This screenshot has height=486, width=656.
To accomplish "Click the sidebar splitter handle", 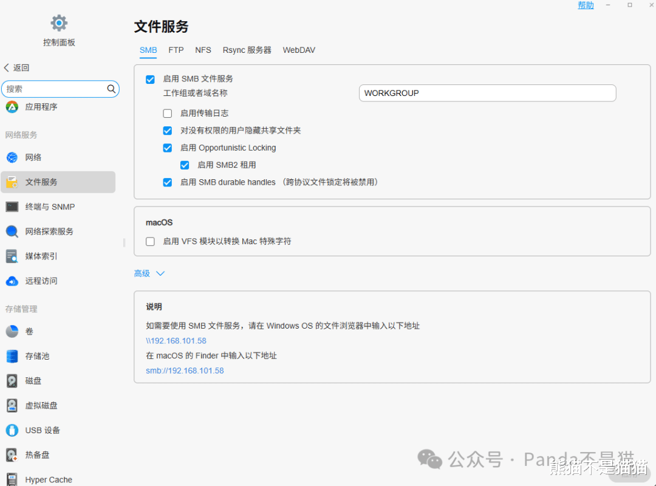I will (125, 243).
